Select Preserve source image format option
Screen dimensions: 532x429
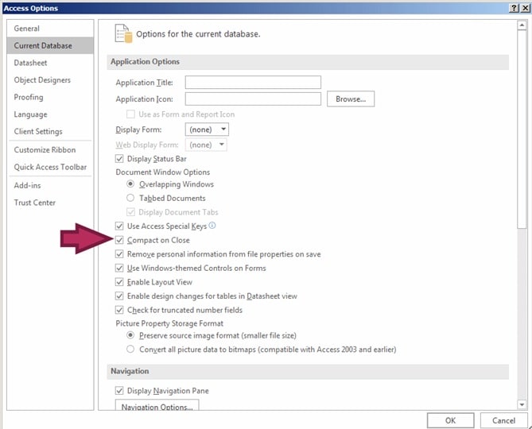point(130,335)
